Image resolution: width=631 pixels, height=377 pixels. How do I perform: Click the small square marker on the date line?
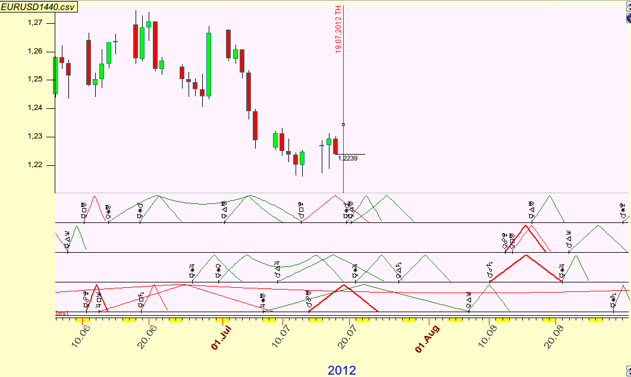point(344,124)
